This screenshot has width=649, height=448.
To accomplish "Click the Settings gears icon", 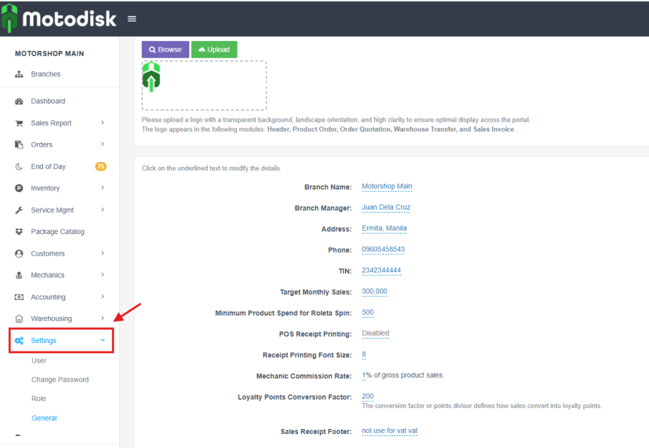I will 19,340.
